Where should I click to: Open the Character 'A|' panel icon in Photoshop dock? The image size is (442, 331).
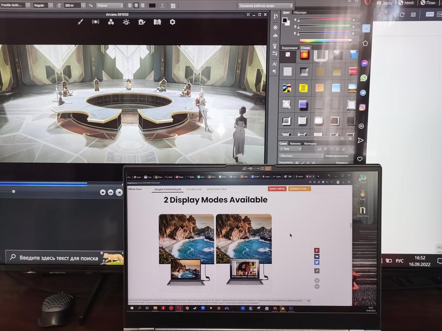point(275,64)
